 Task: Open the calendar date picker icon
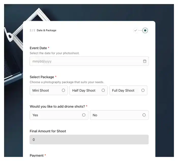(145, 61)
